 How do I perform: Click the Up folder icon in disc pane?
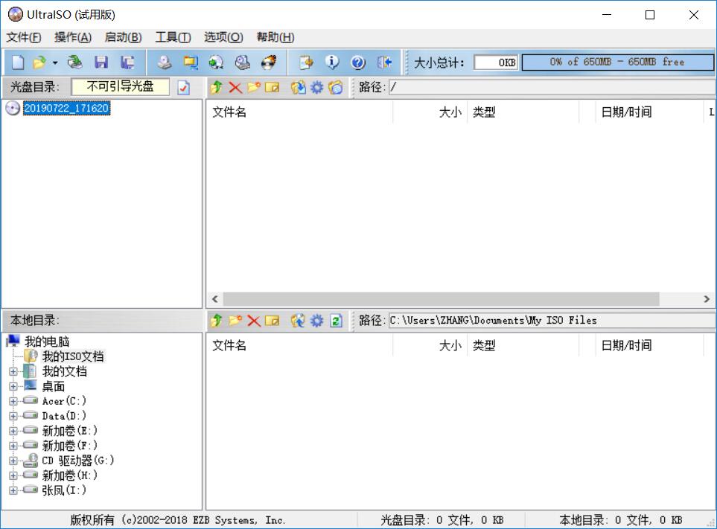[x=217, y=87]
